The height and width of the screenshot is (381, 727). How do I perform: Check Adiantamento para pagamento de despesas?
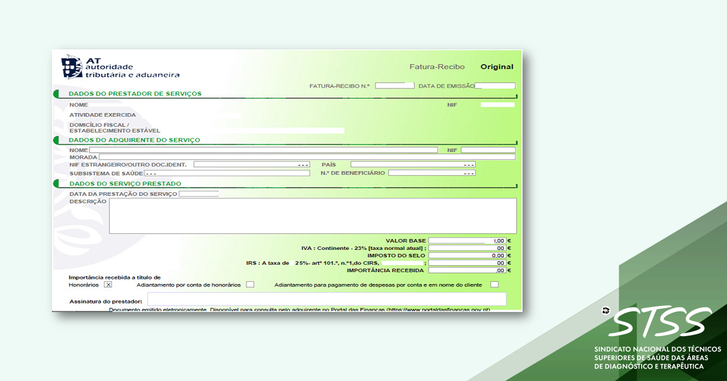coord(494,284)
